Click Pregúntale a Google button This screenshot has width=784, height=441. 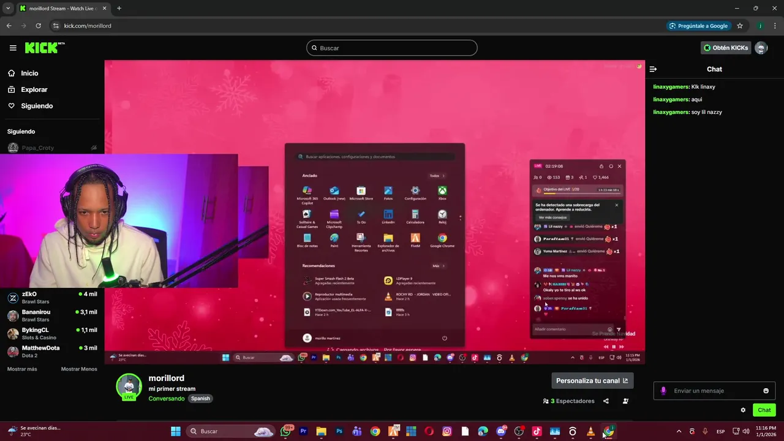tap(699, 26)
